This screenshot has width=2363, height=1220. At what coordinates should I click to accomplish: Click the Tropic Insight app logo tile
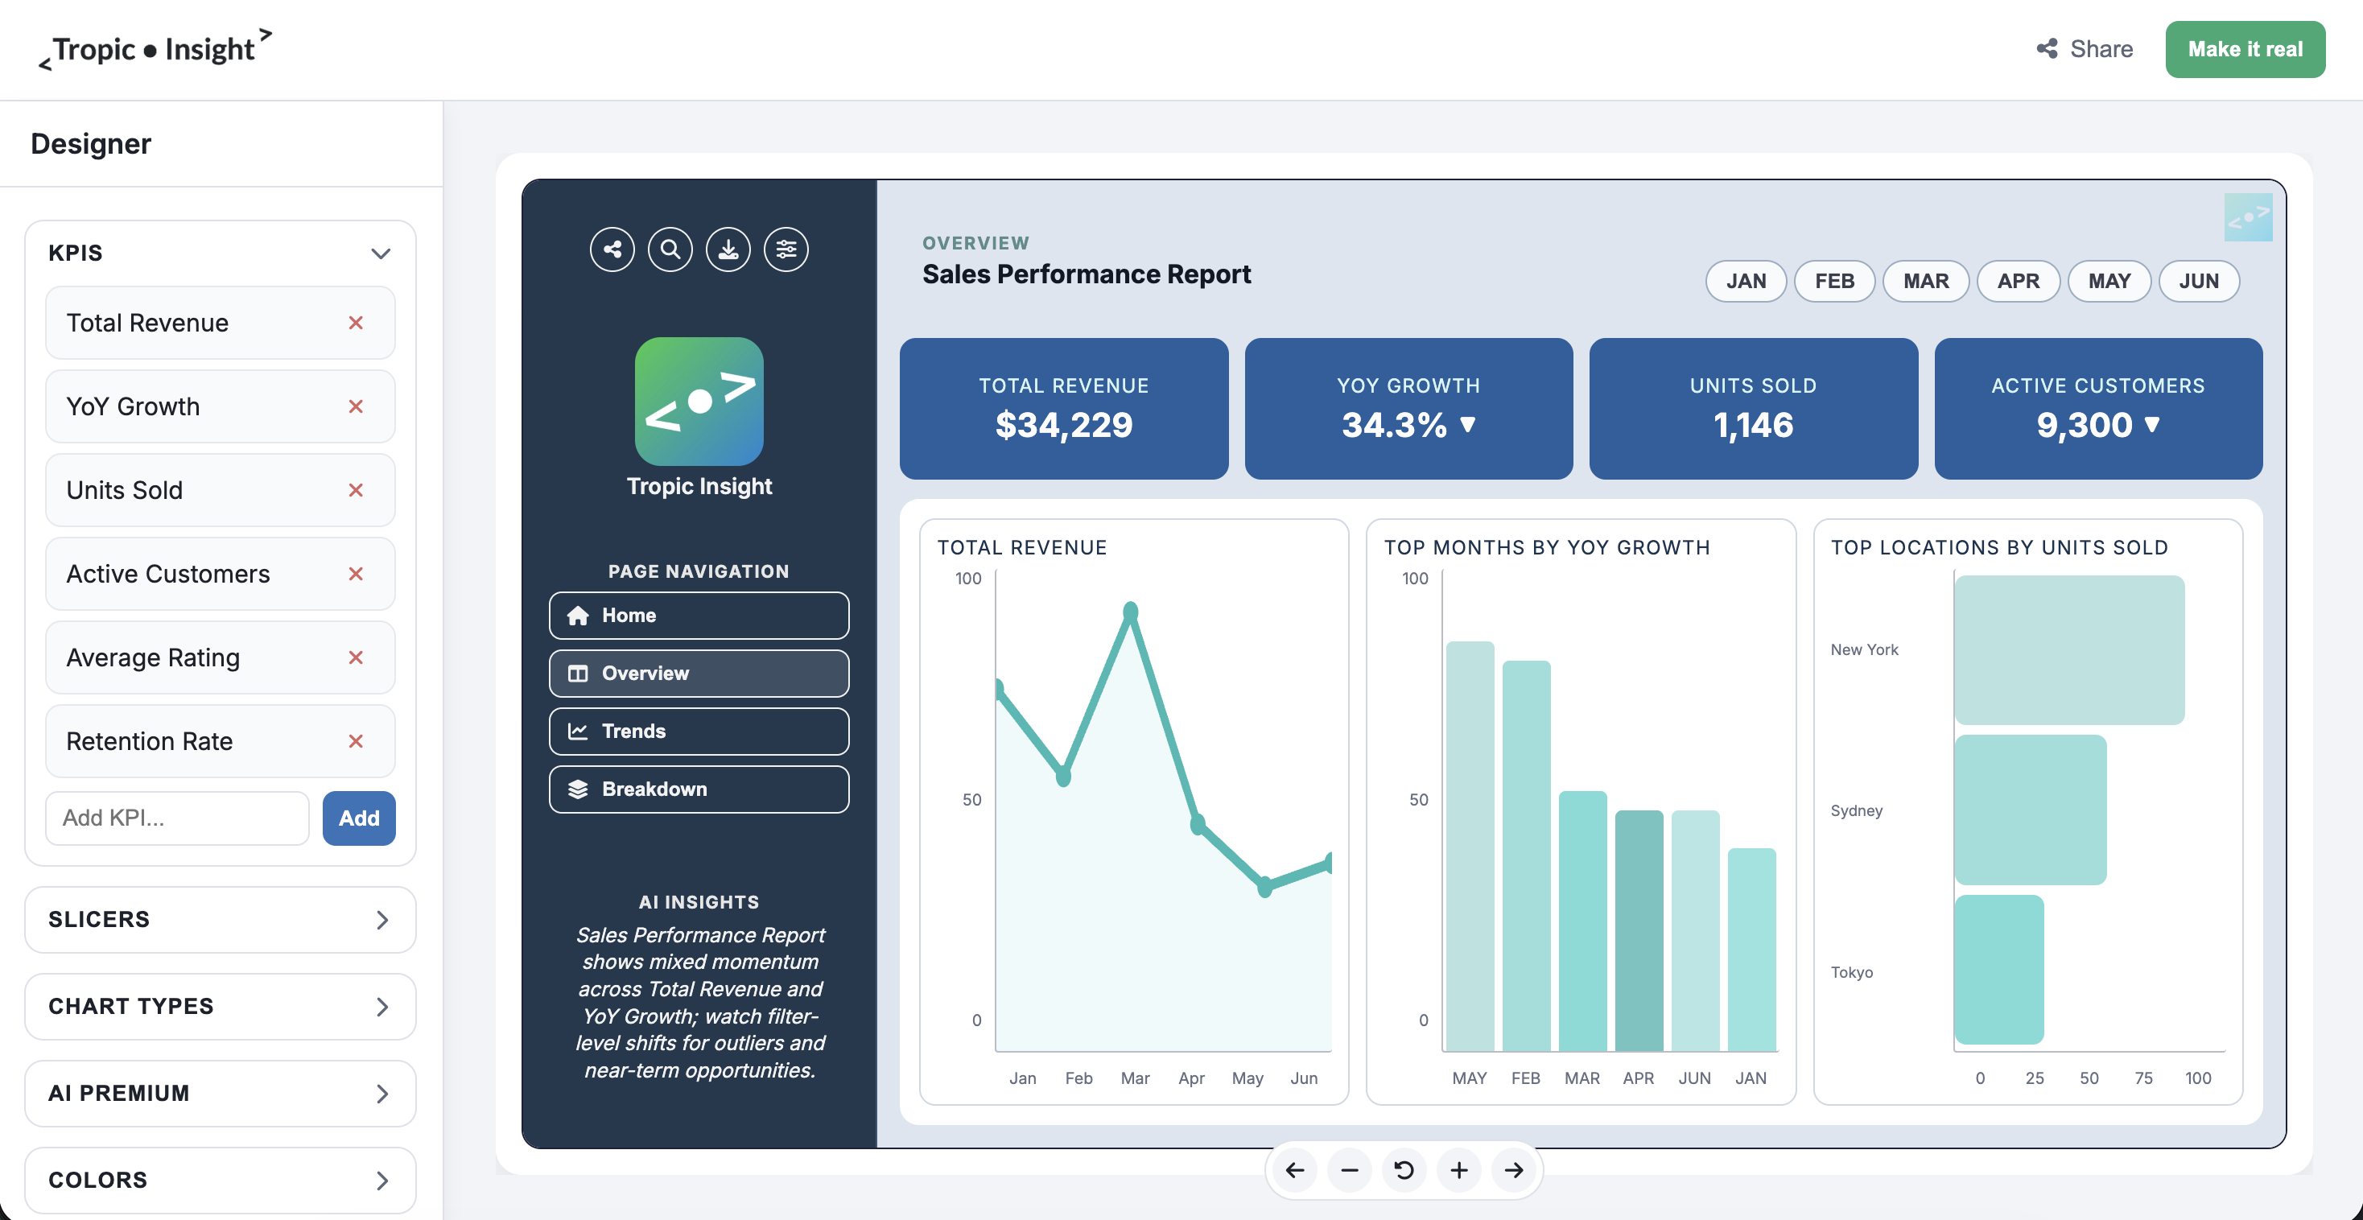pos(699,401)
